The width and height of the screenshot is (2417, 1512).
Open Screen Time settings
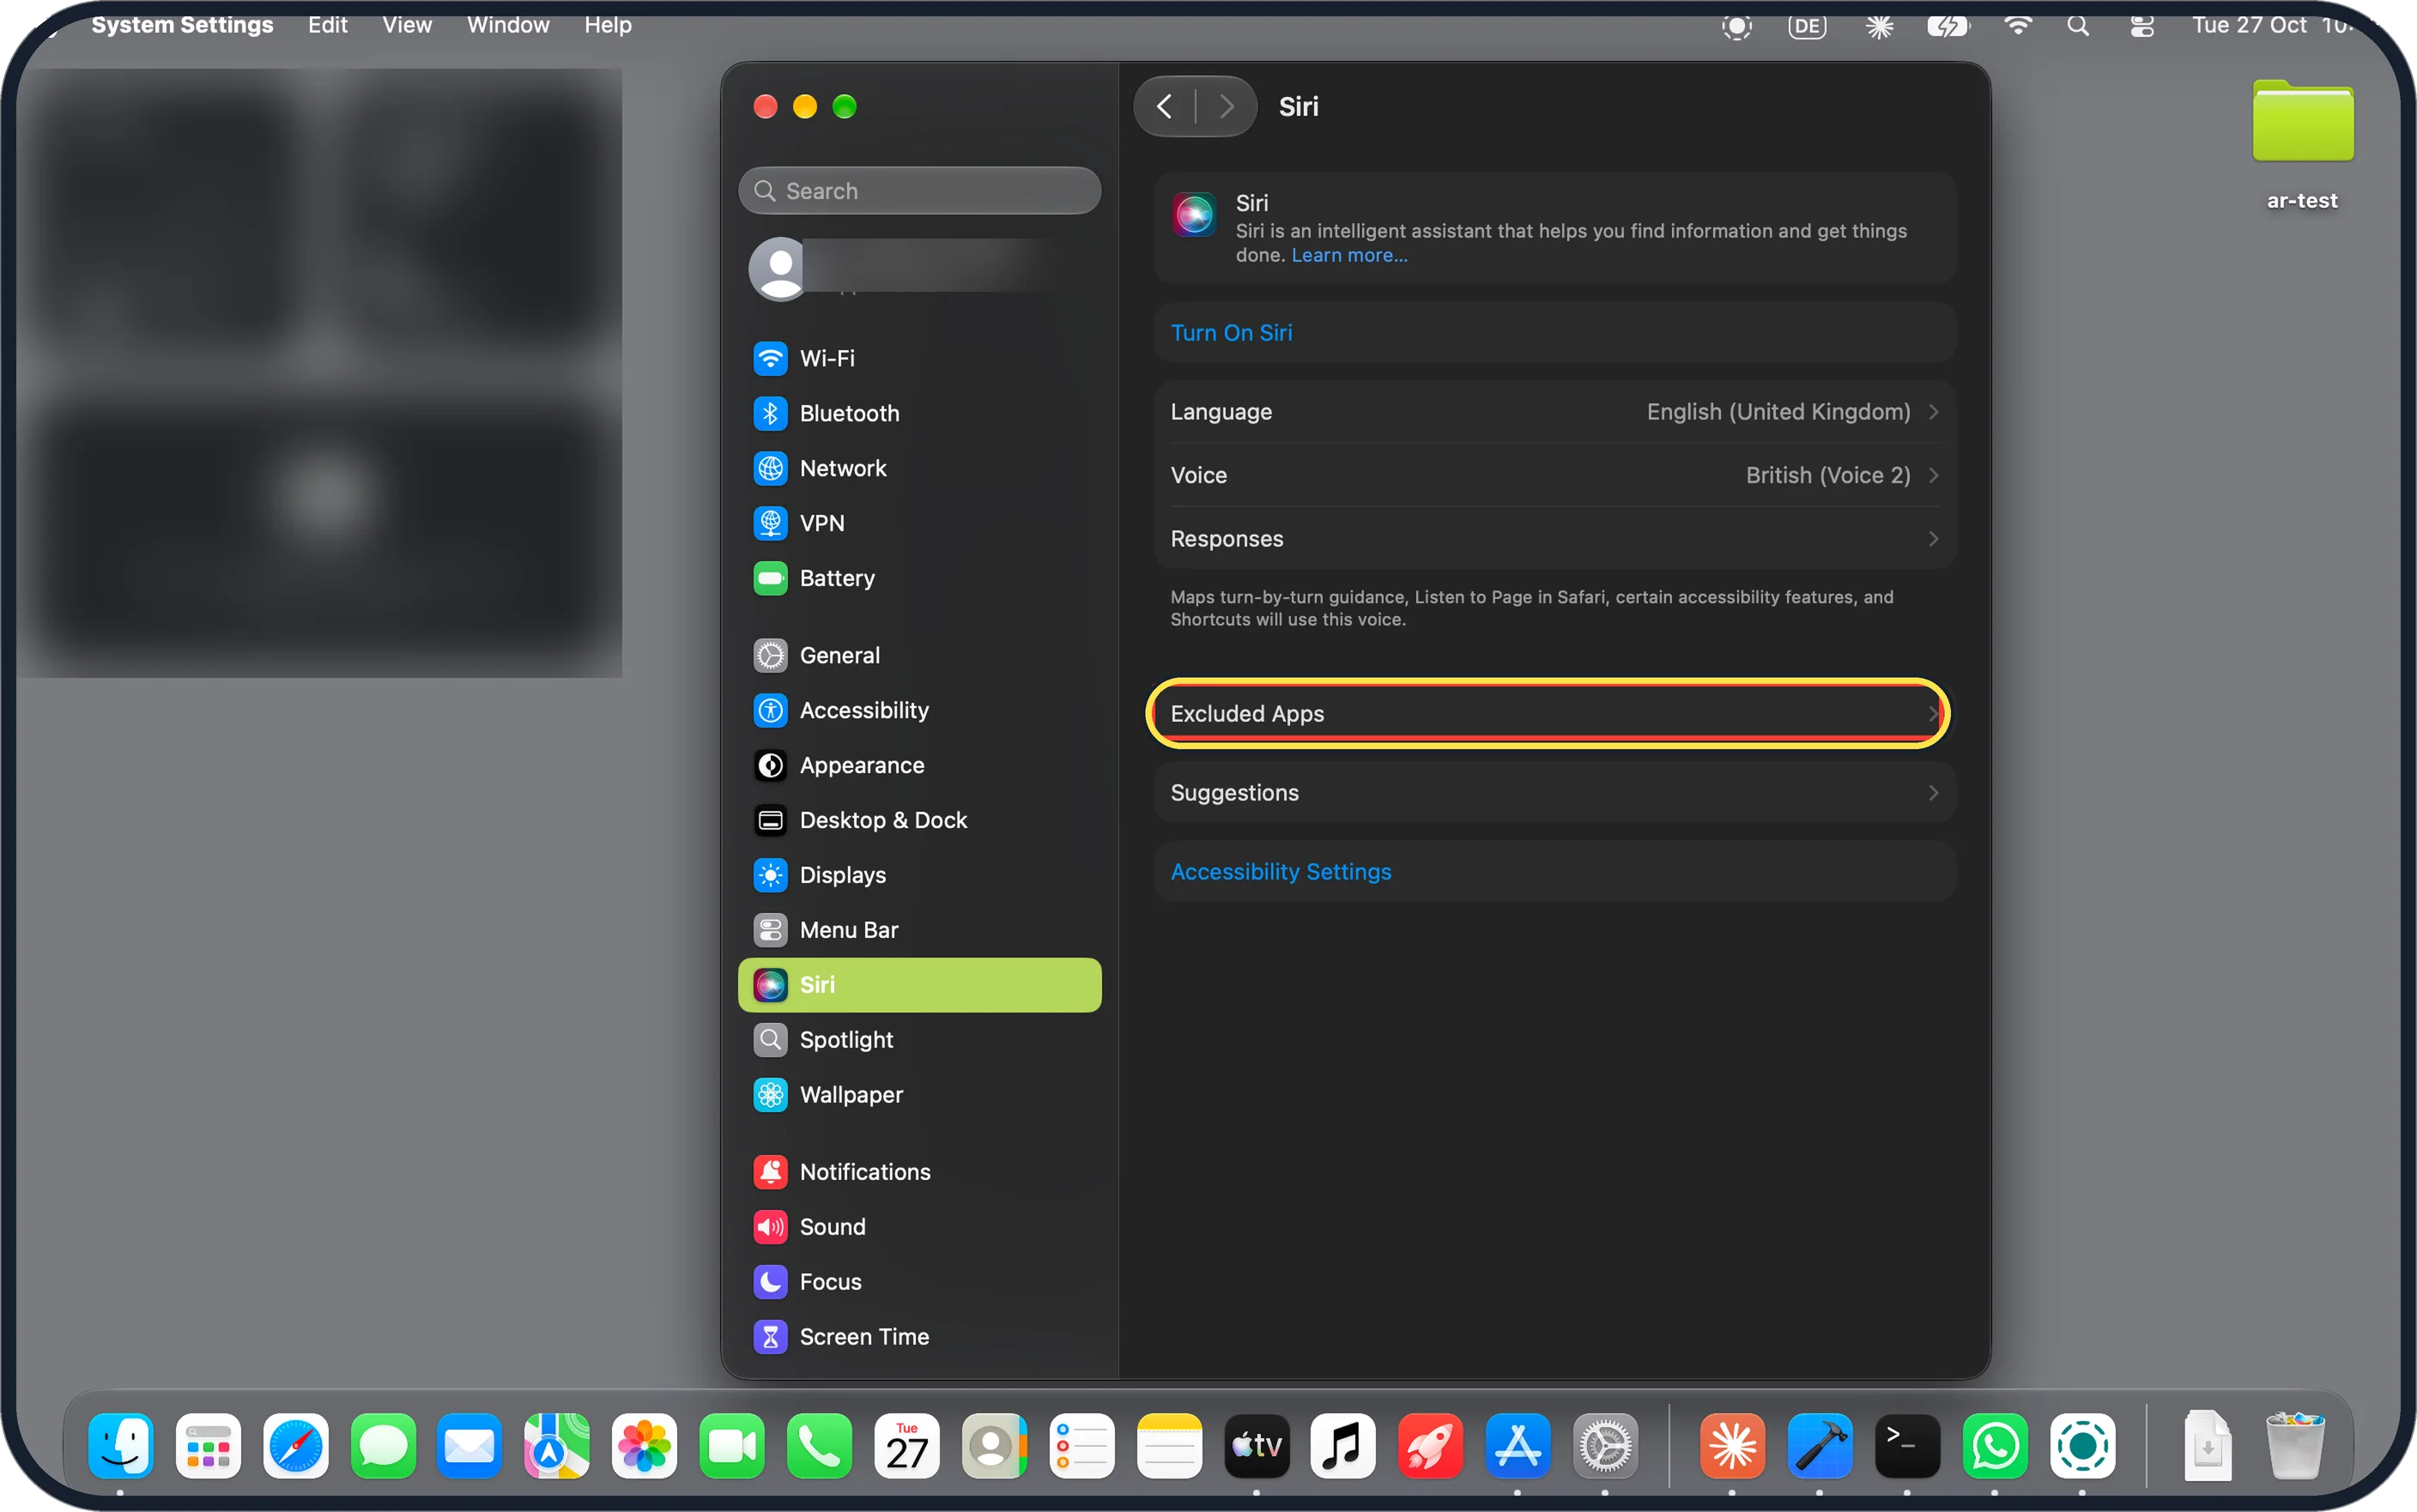[919, 1337]
